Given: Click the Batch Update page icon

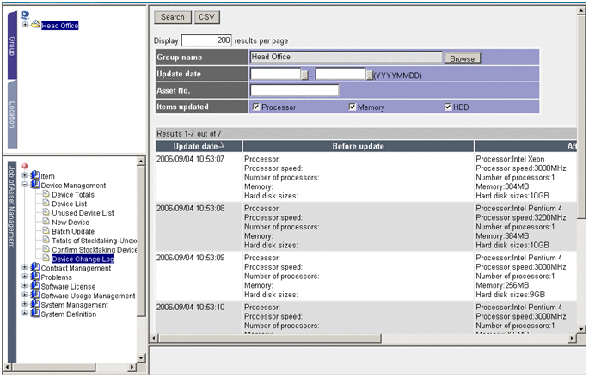Looking at the screenshot, I should tap(46, 232).
